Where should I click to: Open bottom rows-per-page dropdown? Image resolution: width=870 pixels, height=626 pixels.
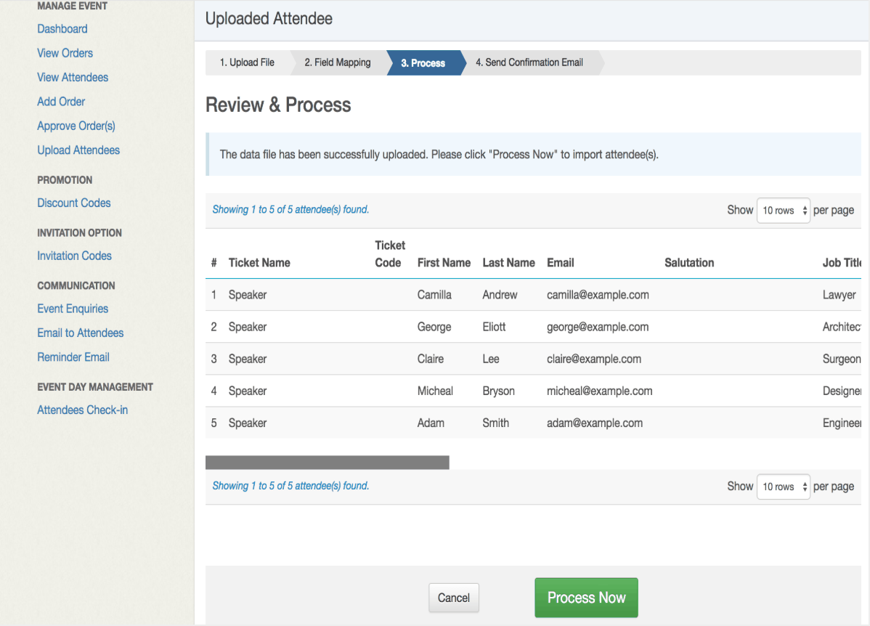click(784, 487)
